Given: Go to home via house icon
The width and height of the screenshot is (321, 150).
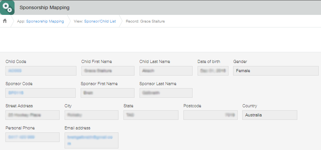Looking at the screenshot, I should (x=5, y=21).
